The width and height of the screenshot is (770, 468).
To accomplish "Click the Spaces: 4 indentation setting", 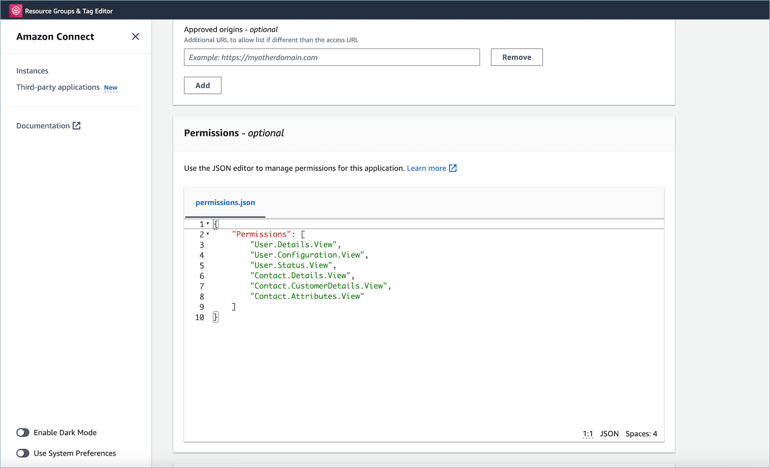I will (x=641, y=434).
